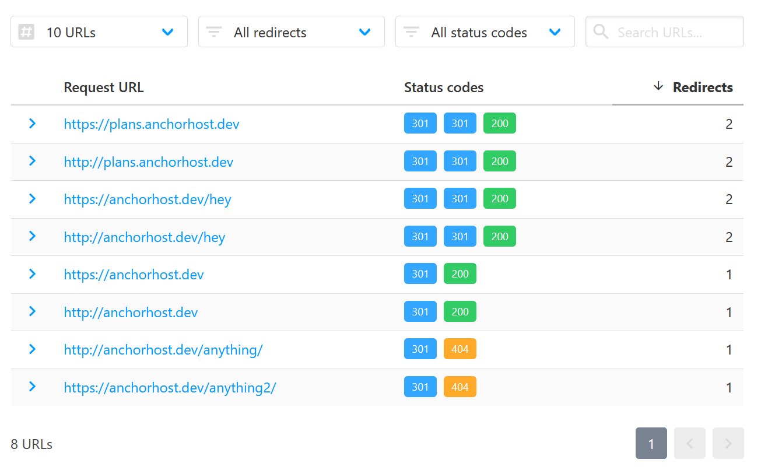Click redirect count 2 in https://plans.anchorhost.dev row
Image resolution: width=761 pixels, height=470 pixels.
[x=729, y=124]
